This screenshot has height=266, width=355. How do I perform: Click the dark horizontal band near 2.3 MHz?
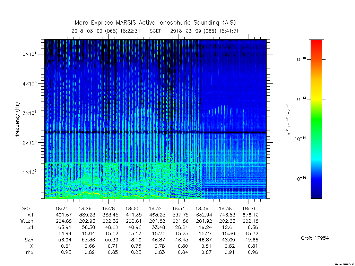point(155,132)
